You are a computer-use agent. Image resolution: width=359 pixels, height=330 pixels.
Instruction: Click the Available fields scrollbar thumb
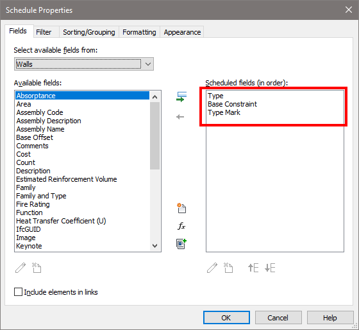(154, 135)
